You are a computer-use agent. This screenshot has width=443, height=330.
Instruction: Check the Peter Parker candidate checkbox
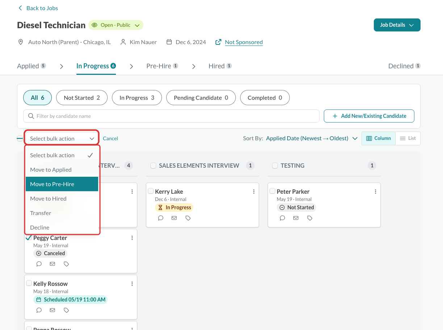tap(272, 191)
